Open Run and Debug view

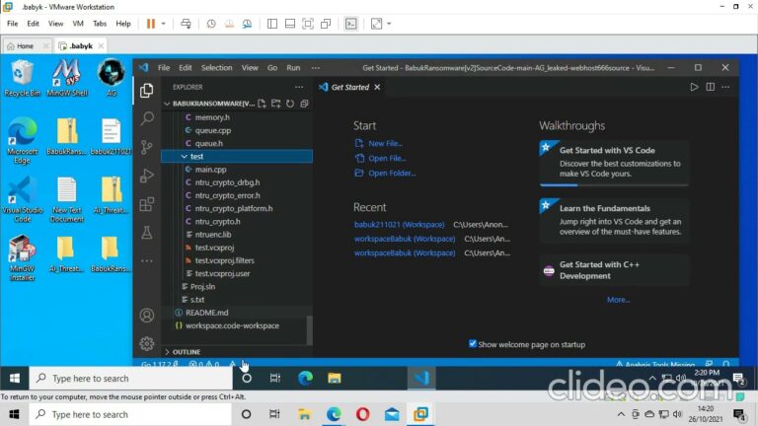click(147, 176)
